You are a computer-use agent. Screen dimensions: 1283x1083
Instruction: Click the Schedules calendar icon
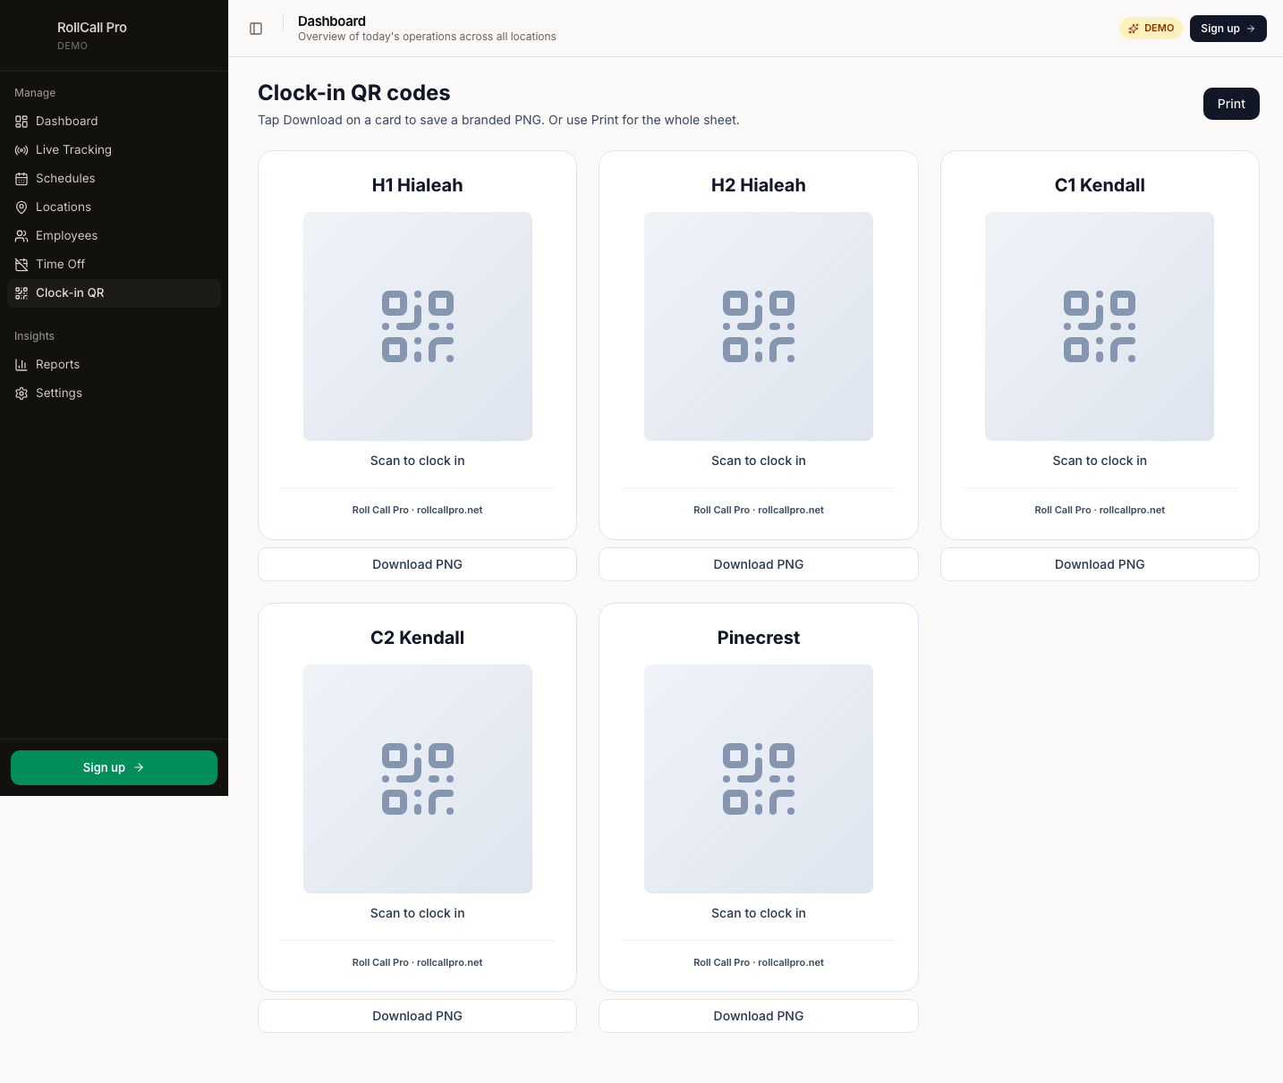click(x=21, y=179)
